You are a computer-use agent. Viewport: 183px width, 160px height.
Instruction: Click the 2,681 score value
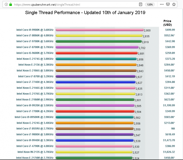141,54
